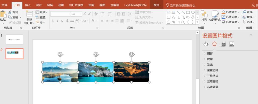This screenshot has width=258, height=104.
Task: Select slide 1 thumbnail
Action: tap(15, 39)
